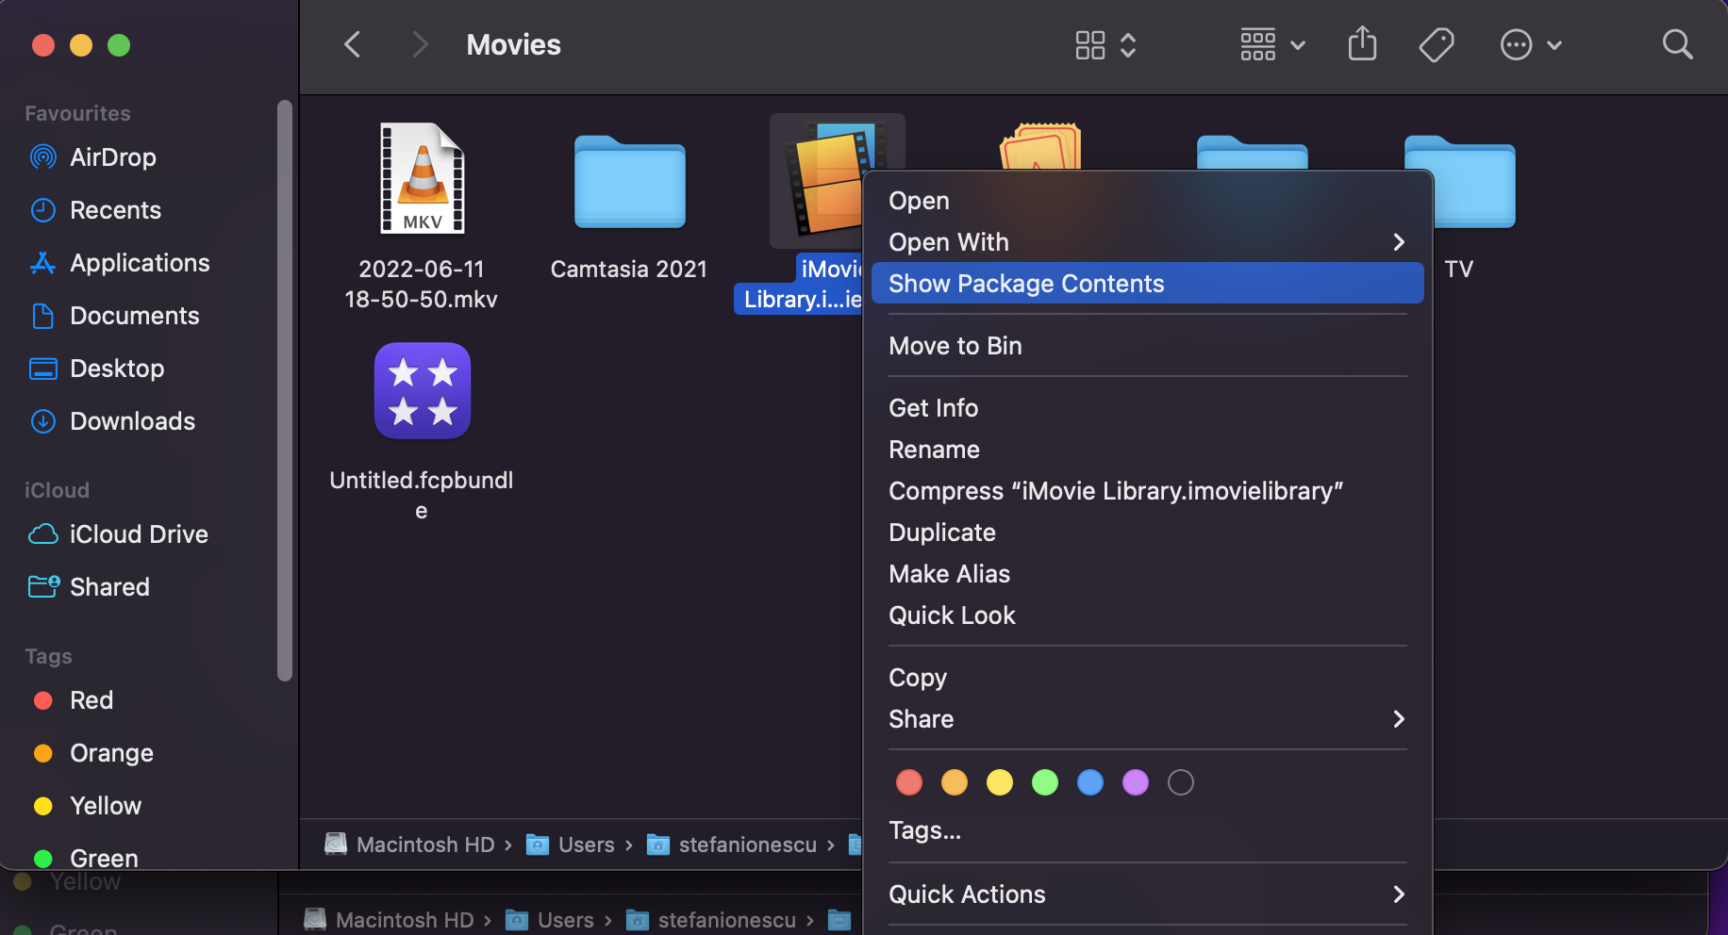Viewport: 1728px width, 935px height.
Task: Open the Shared section in the sidebar
Action: (108, 586)
